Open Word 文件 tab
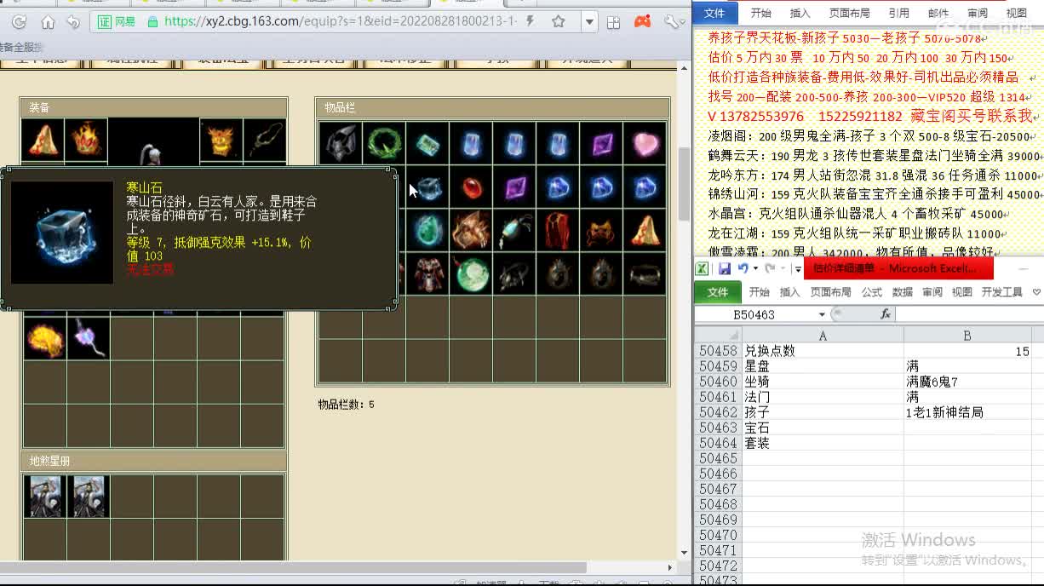 coord(714,13)
